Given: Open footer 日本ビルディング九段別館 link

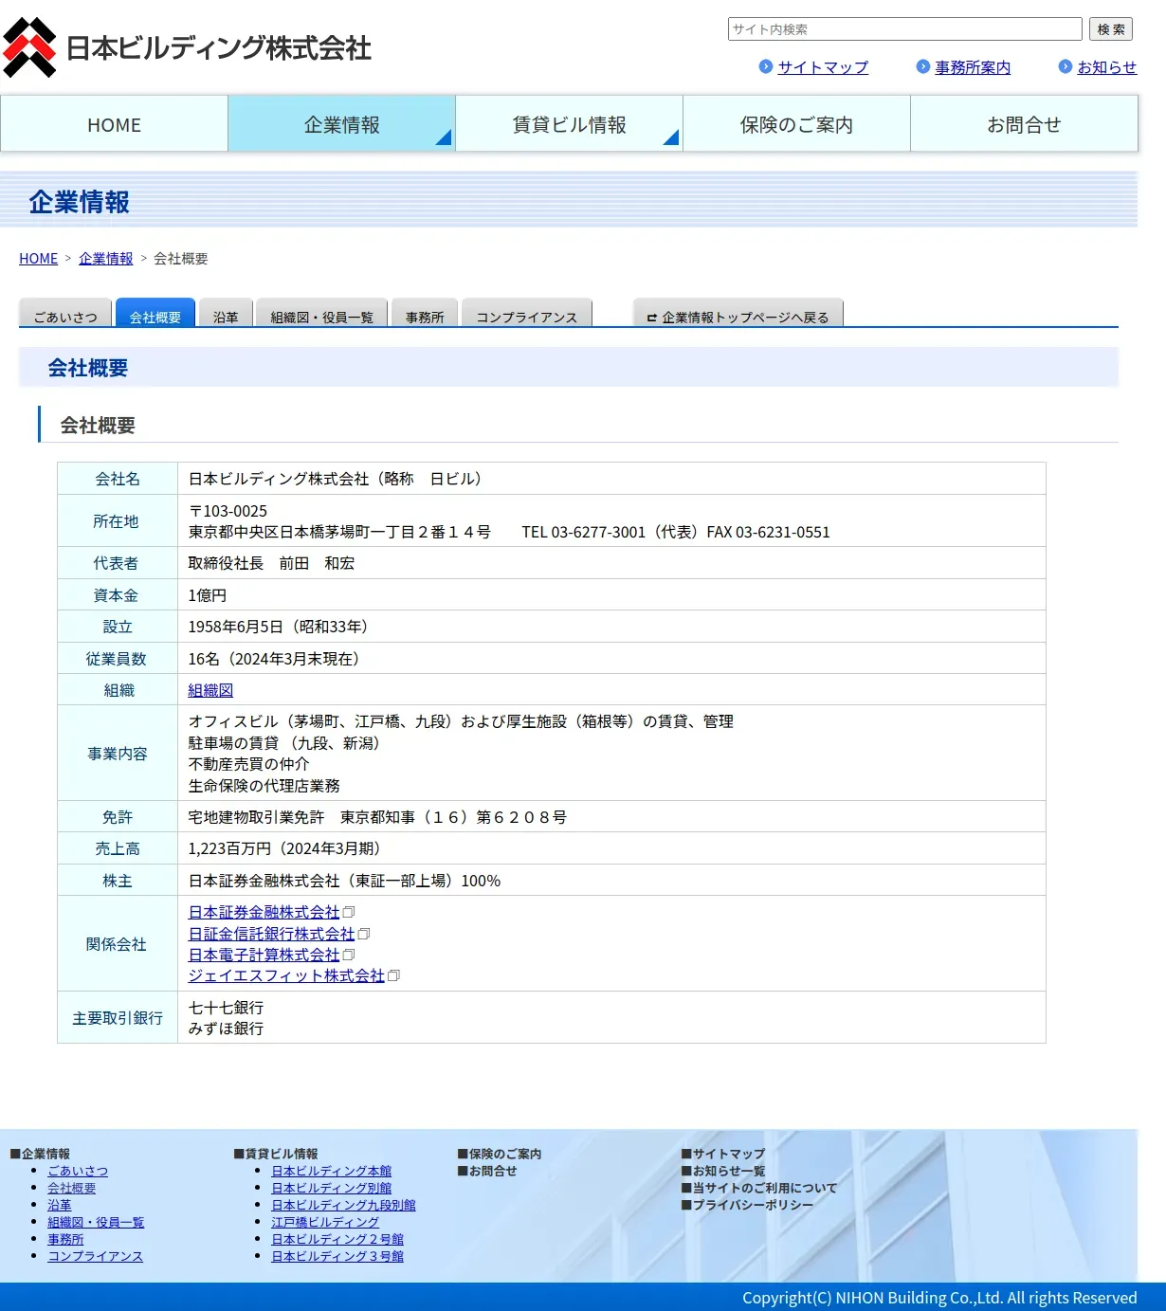Looking at the screenshot, I should click(x=343, y=1205).
